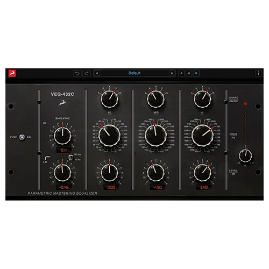Screen dimensions: 269x269
Task: Click the SHAPE dB/Oct label
Action: point(233,100)
